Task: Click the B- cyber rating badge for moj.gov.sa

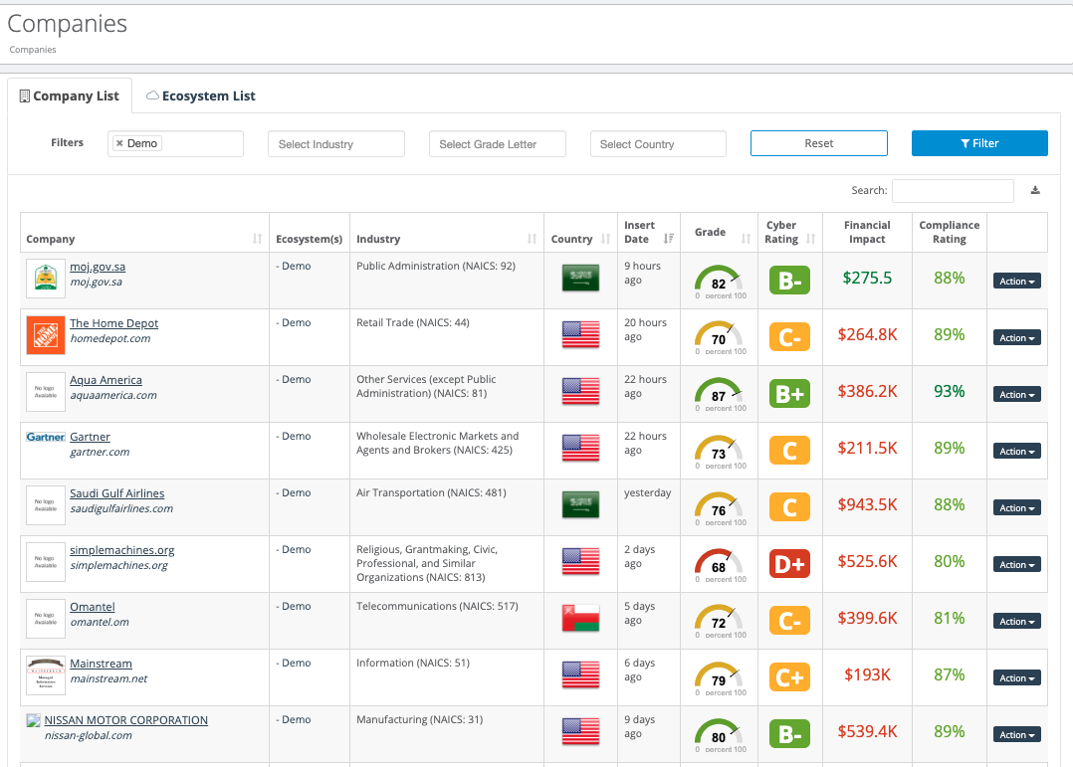Action: [789, 281]
